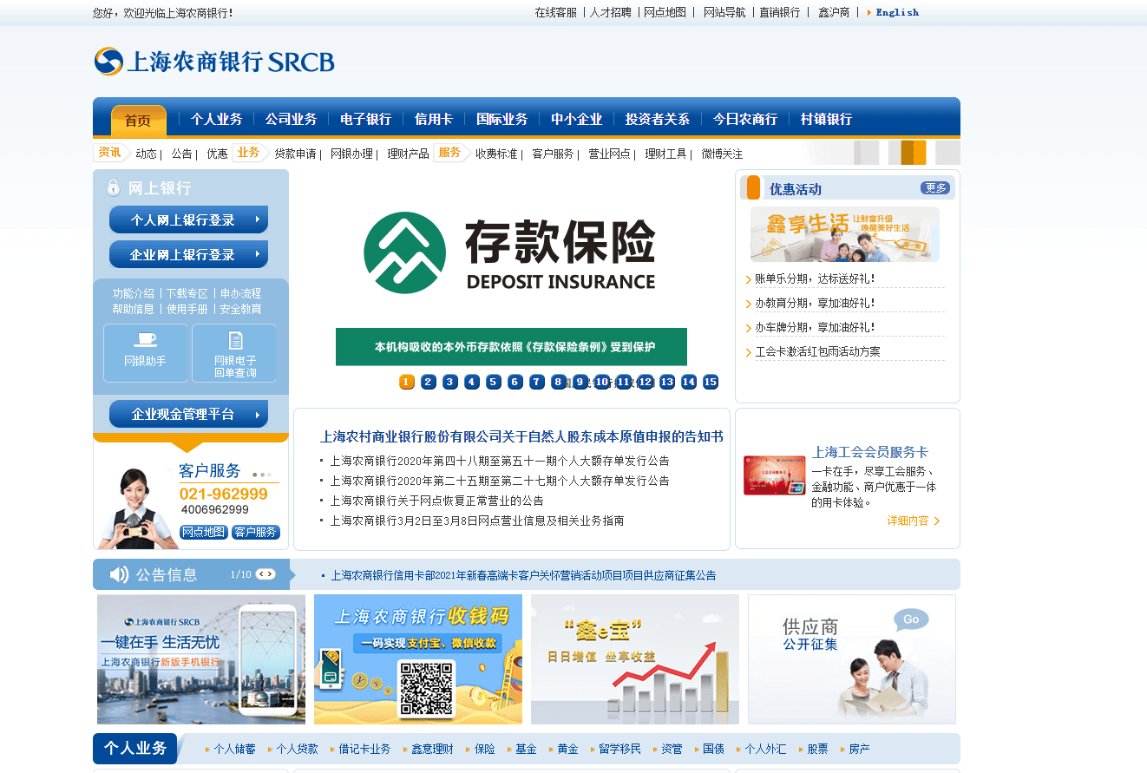Click the 网点地图 button under customer service
This screenshot has height=773, width=1147.
click(x=203, y=532)
